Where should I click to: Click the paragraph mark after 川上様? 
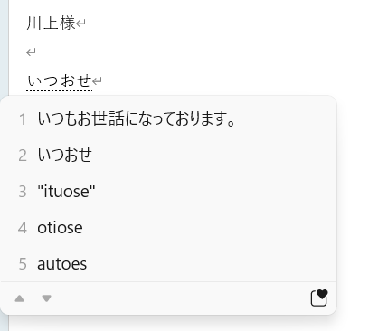(x=80, y=24)
